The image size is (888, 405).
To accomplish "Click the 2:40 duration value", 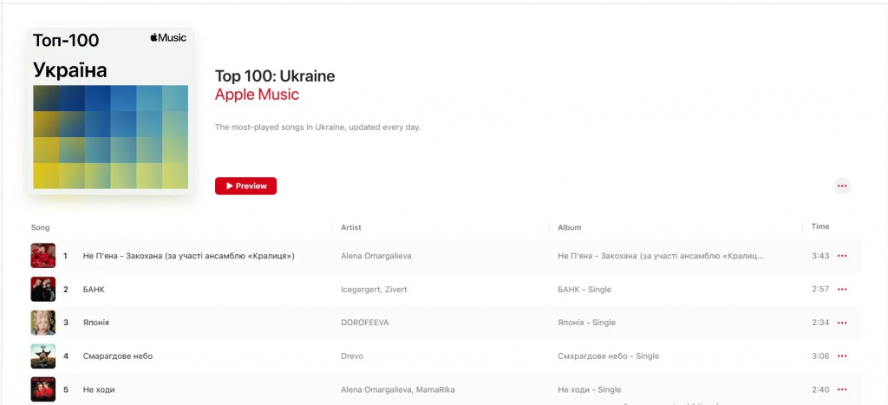I will (820, 389).
